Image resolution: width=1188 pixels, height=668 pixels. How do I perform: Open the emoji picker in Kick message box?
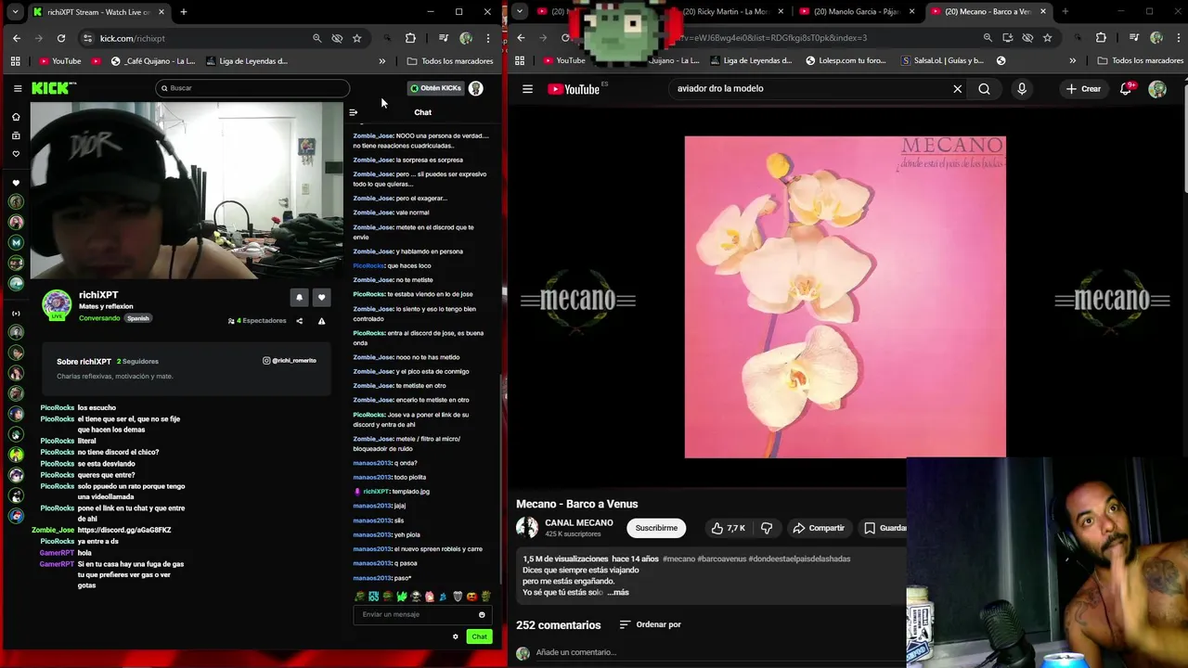(x=482, y=614)
